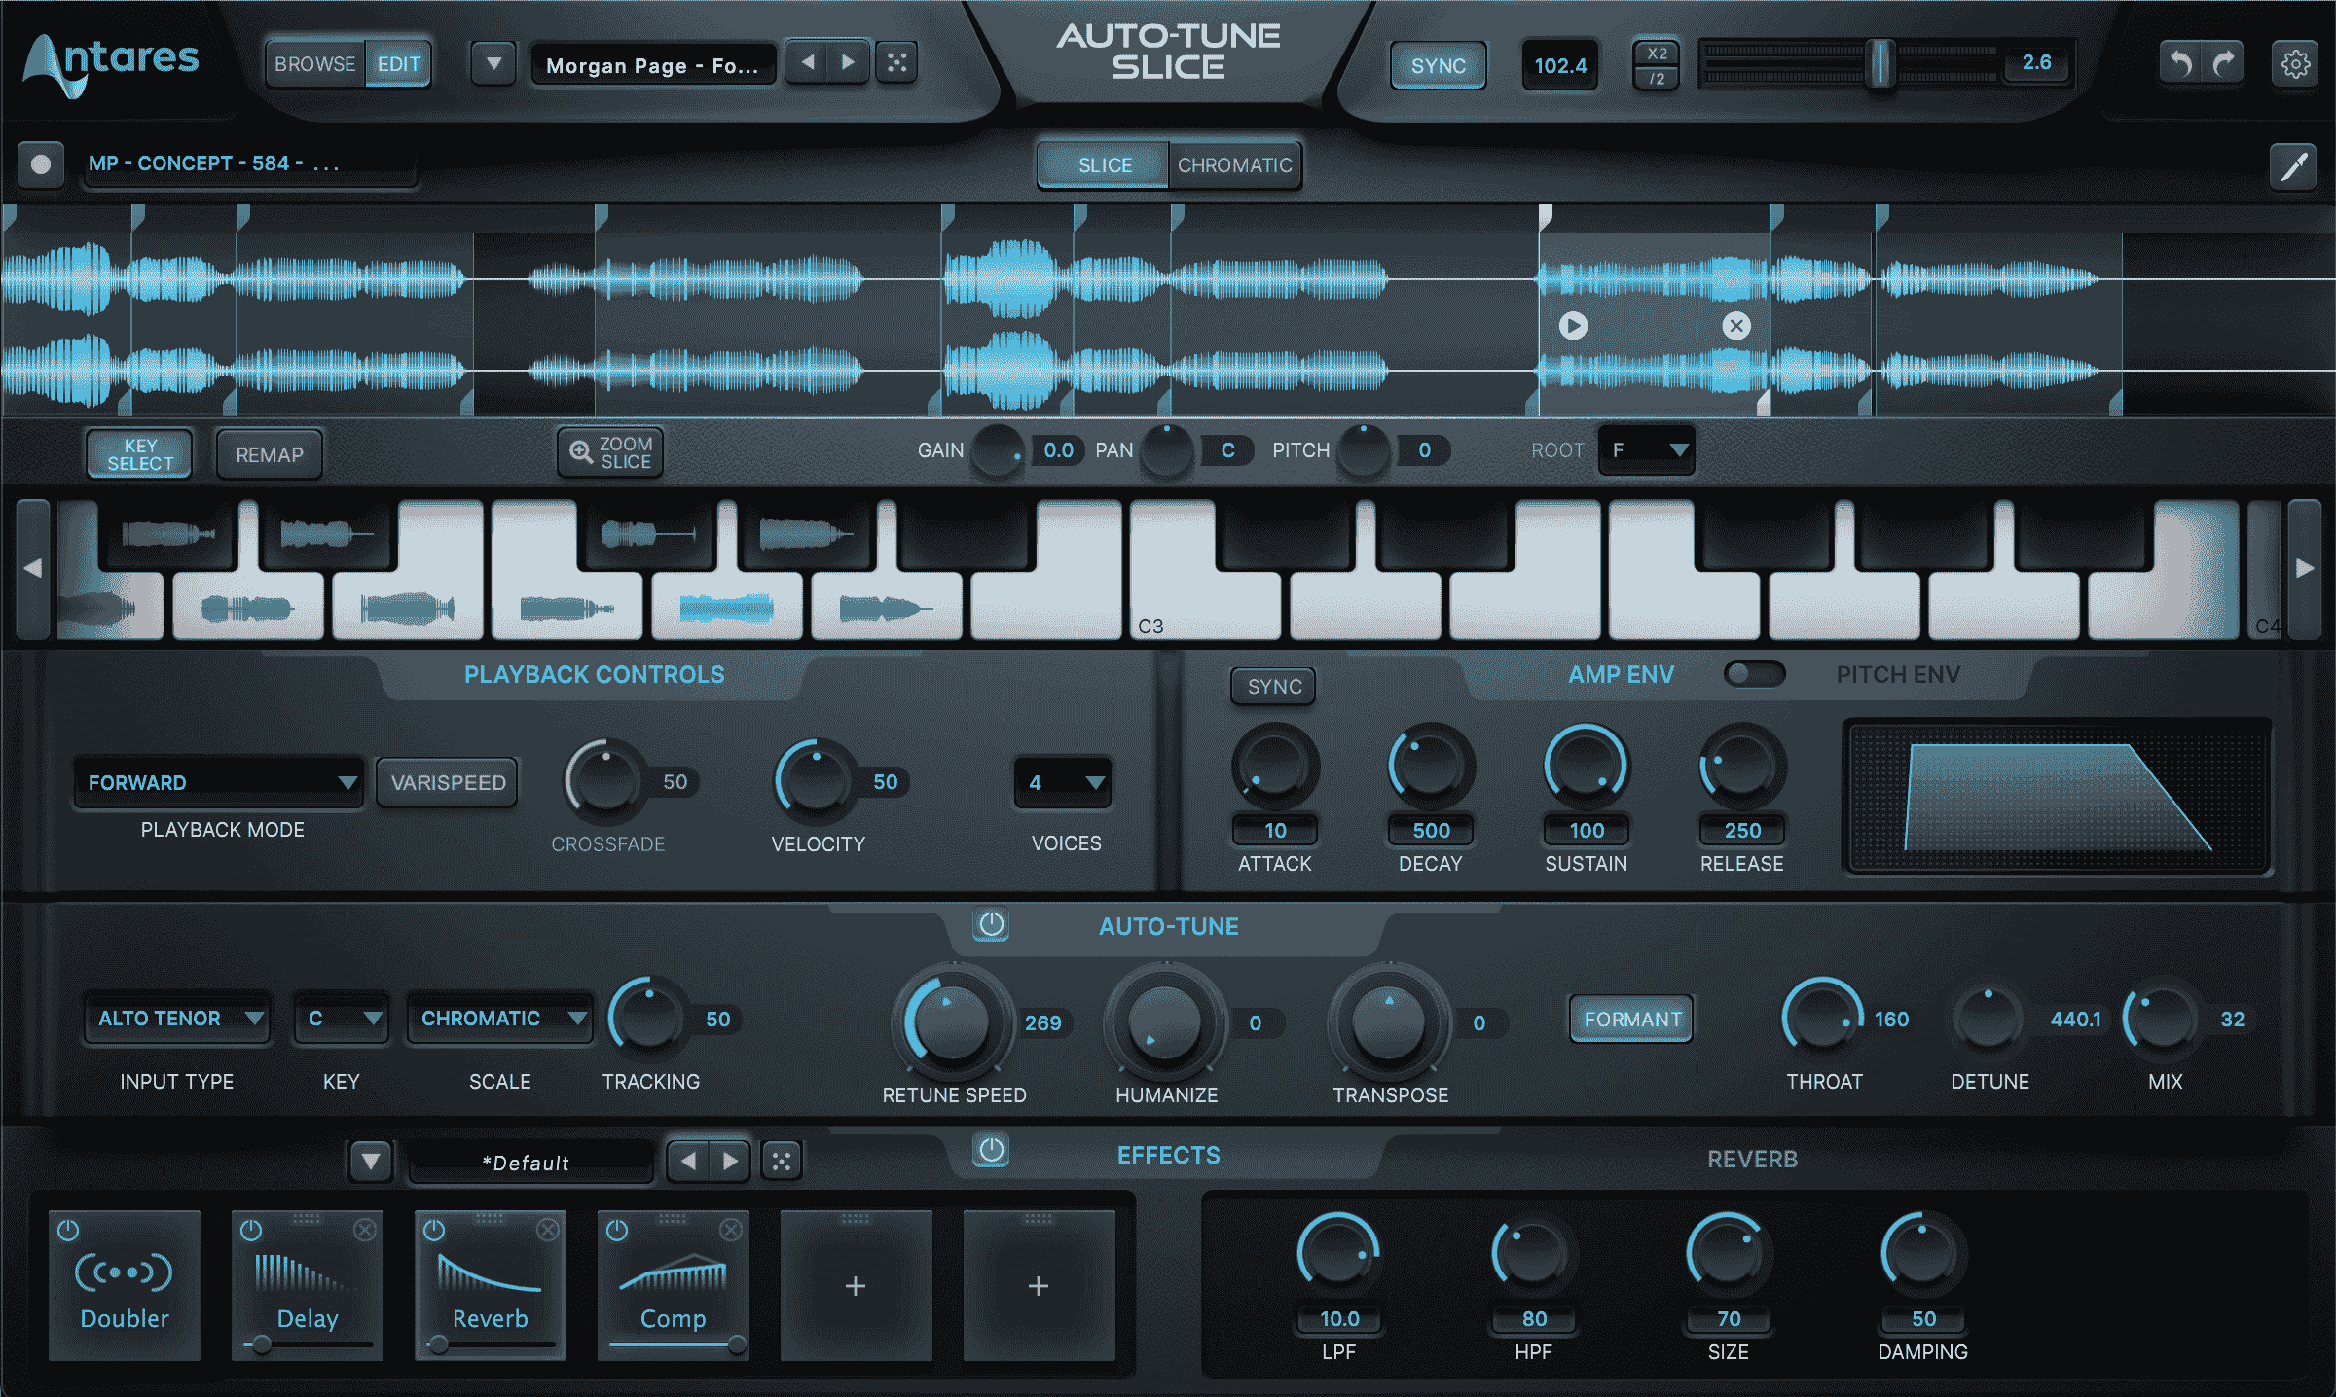Enable Varispeed playback
2336x1397 pixels.
(x=447, y=781)
